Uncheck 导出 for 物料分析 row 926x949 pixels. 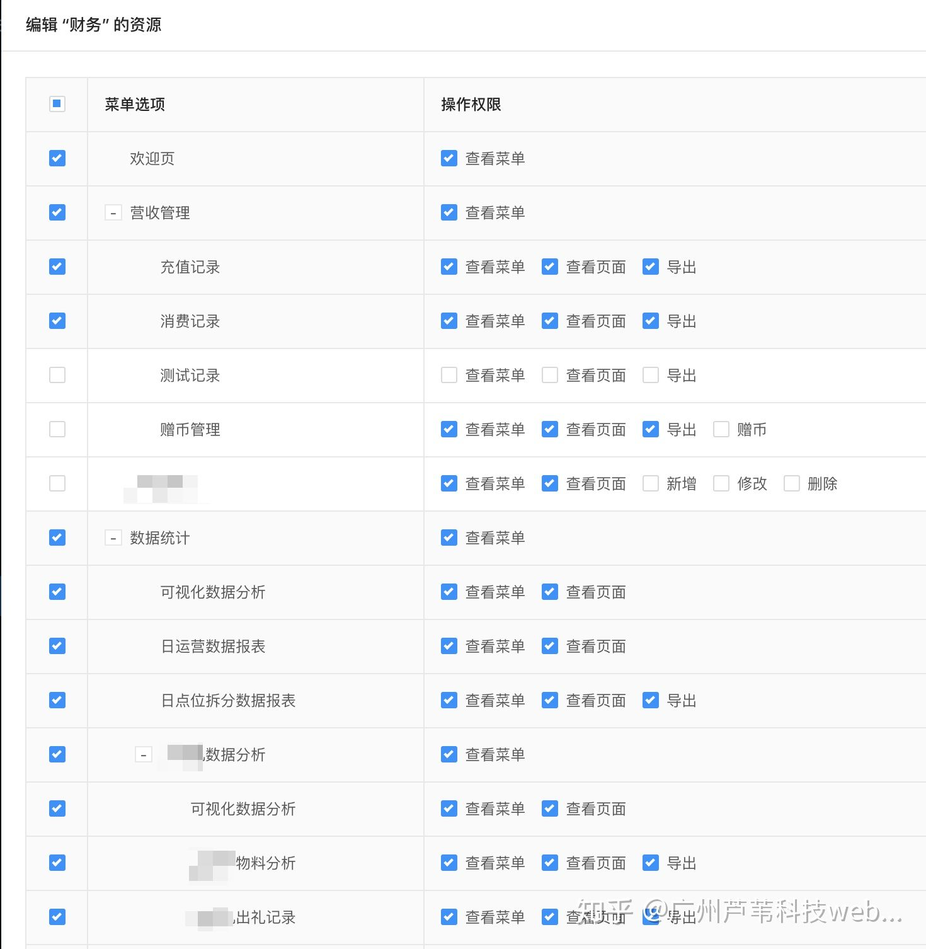tap(650, 863)
